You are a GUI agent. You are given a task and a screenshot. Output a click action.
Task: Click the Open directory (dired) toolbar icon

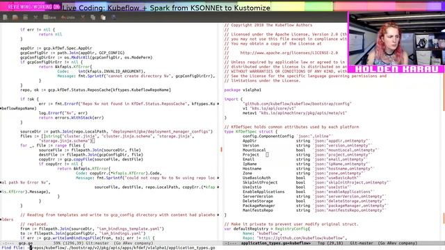25,17
